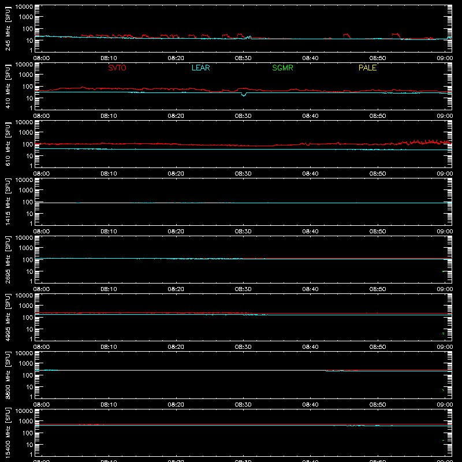Click 08:50 time label below 8800 MHz panel

pos(378,405)
